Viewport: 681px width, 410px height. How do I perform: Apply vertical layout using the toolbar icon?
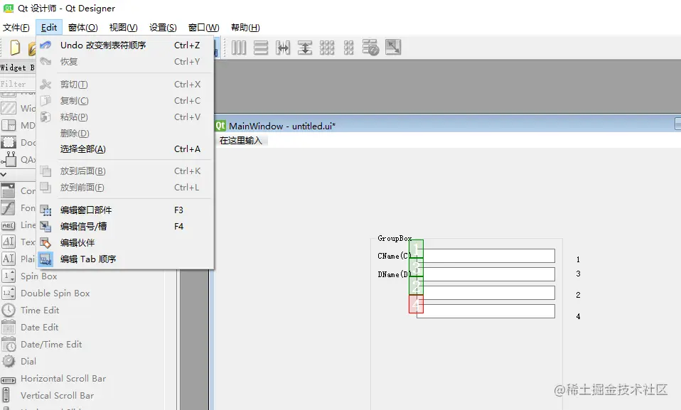click(262, 49)
